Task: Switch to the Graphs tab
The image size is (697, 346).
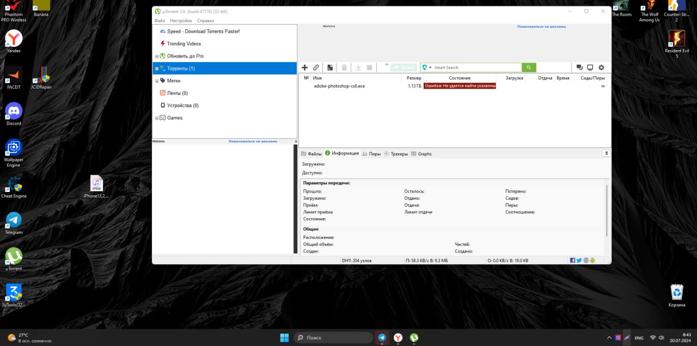Action: [x=421, y=154]
